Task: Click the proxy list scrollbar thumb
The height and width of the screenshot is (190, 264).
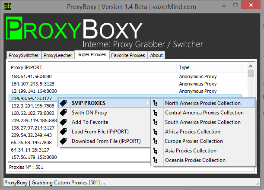Action: [251, 73]
